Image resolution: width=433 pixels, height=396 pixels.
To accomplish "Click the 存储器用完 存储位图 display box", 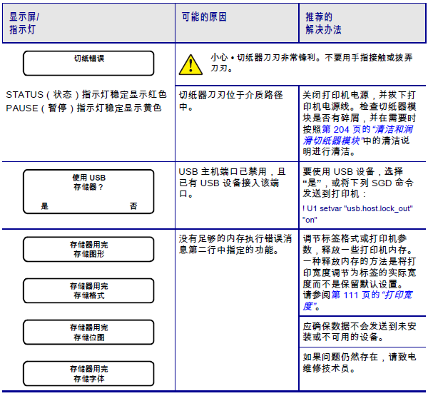I will pos(88,332).
